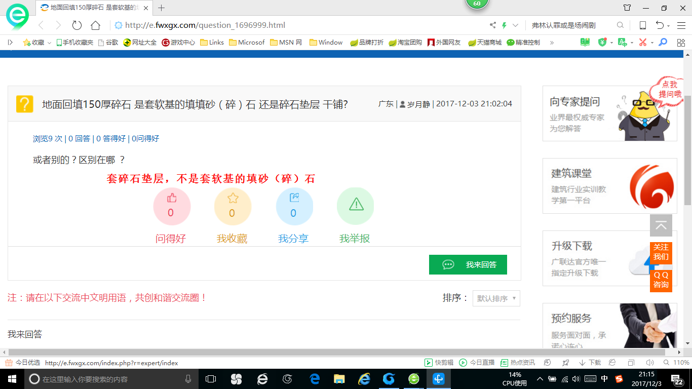Open the browser hamburger menu
692x389 pixels.
[x=680, y=25]
